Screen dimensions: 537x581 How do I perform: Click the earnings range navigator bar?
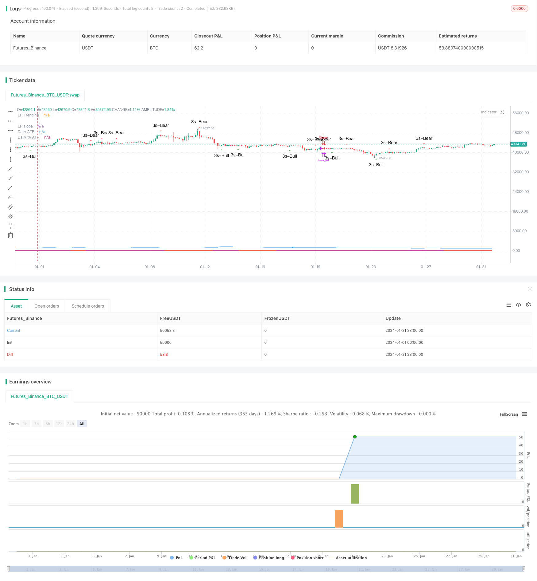266,569
